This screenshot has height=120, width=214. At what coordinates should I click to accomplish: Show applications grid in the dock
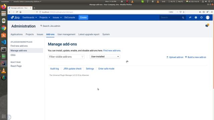coord(4,116)
